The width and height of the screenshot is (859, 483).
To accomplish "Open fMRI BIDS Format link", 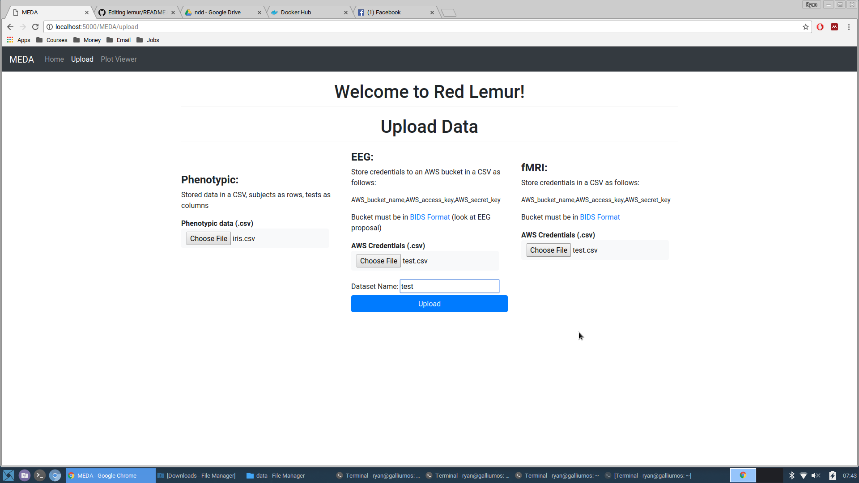I will point(600,217).
